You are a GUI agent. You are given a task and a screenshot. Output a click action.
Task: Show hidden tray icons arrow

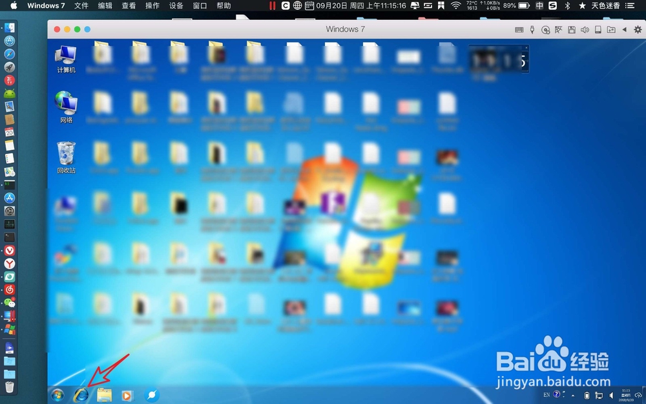[572, 396]
